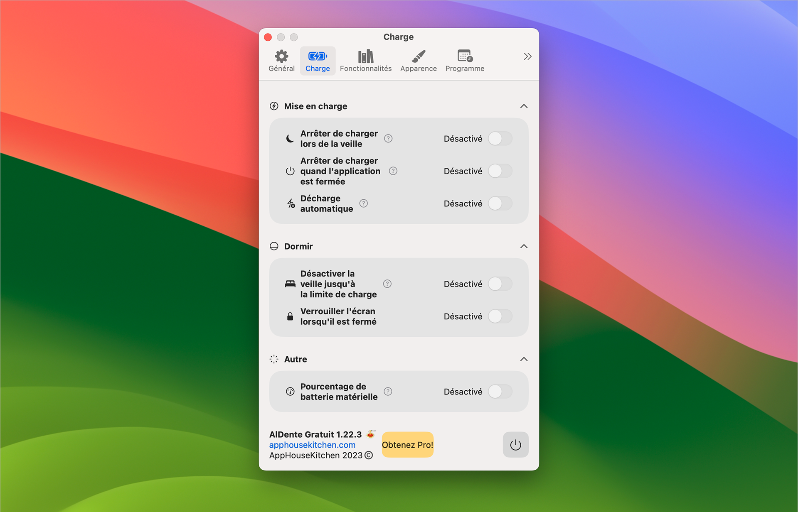The image size is (798, 512).
Task: Open the apphousekitchen.com link
Action: click(x=312, y=445)
